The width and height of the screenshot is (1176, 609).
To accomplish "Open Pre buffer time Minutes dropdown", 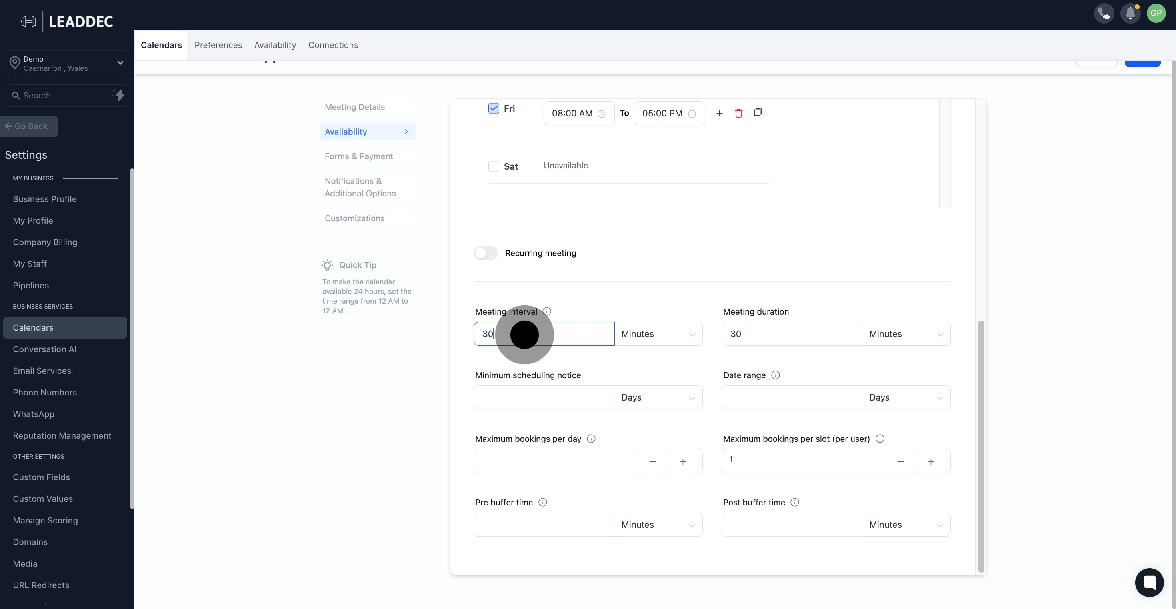I will (x=658, y=525).
